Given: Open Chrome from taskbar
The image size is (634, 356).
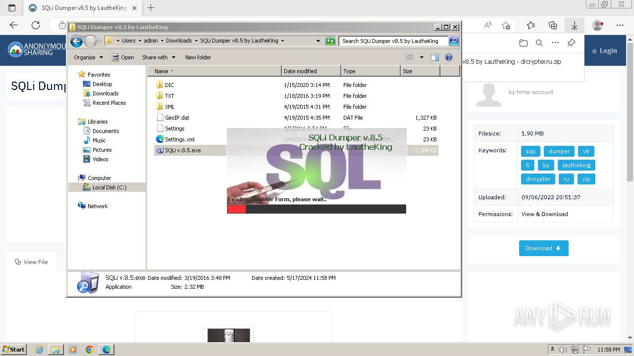Looking at the screenshot, I should point(90,350).
